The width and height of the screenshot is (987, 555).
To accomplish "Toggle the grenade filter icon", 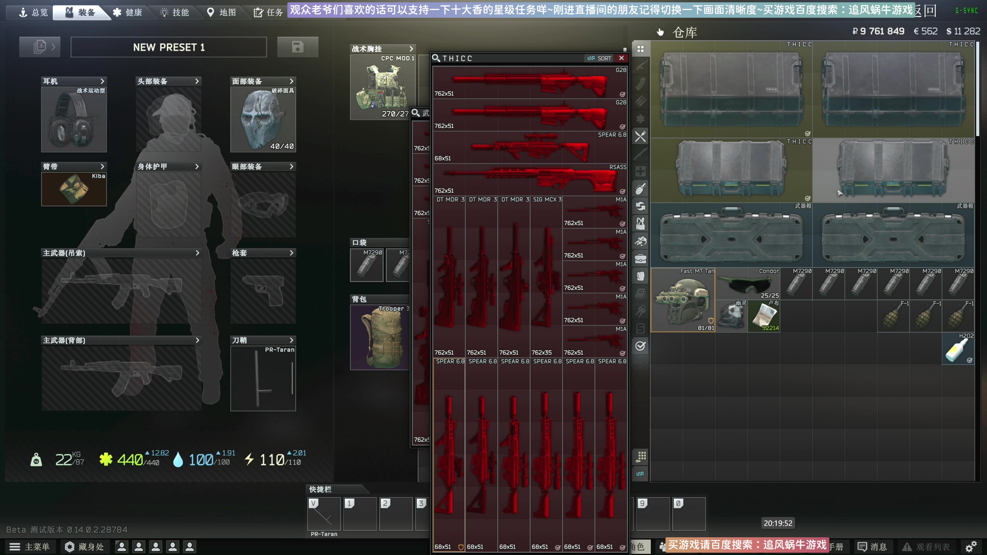I will coord(640,189).
